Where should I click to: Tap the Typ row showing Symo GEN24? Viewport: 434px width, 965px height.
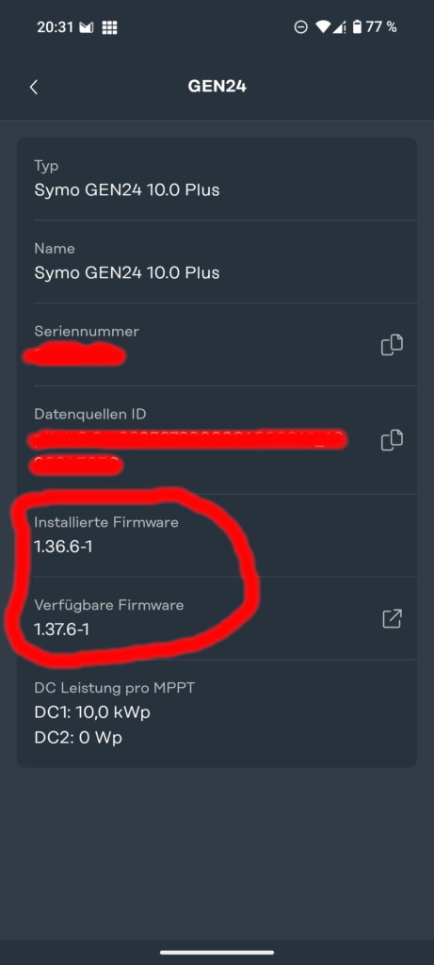click(217, 178)
